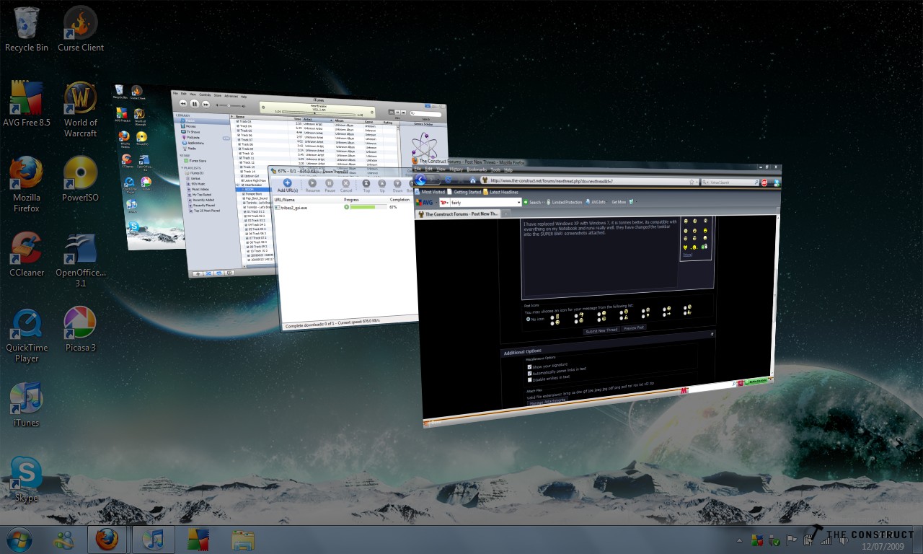Click Top button in DownThemAll toolbar
The height and width of the screenshot is (554, 923).
(x=366, y=186)
